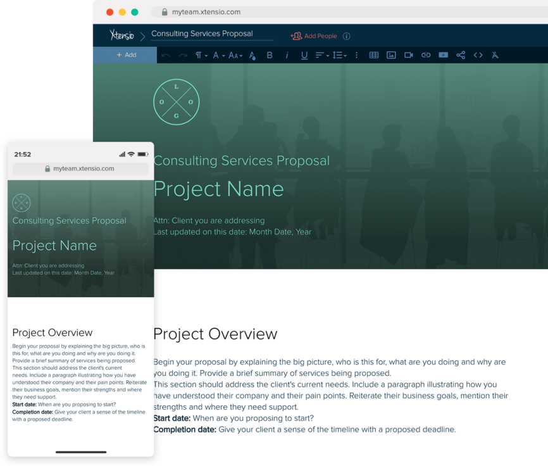The width and height of the screenshot is (548, 466).
Task: Open the paragraph style dropdown
Action: tap(200, 55)
